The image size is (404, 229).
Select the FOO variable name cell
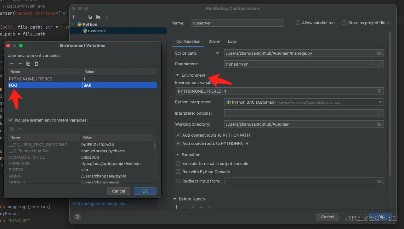(45, 85)
